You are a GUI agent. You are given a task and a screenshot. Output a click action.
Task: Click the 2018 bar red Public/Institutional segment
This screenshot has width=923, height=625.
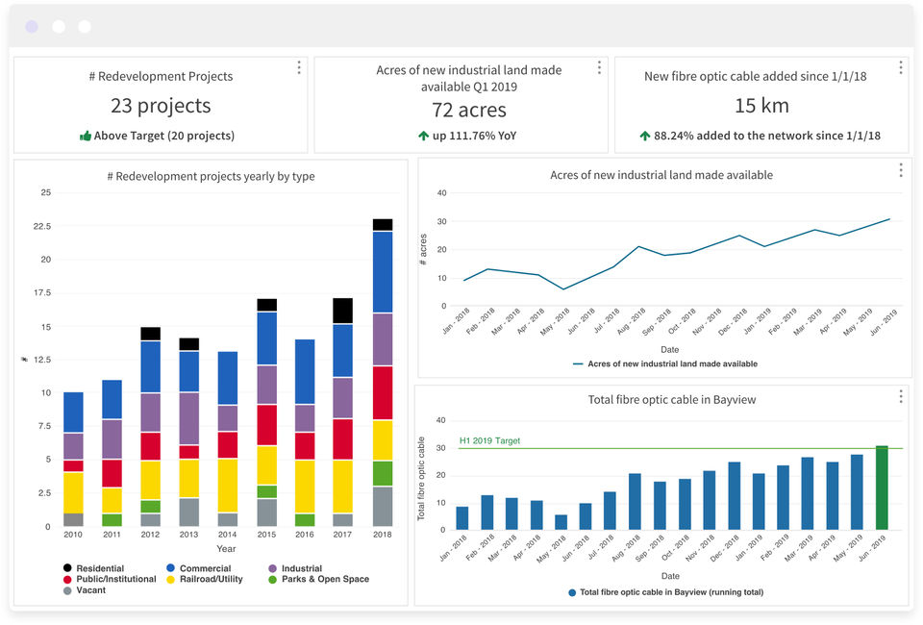pyautogui.click(x=383, y=393)
